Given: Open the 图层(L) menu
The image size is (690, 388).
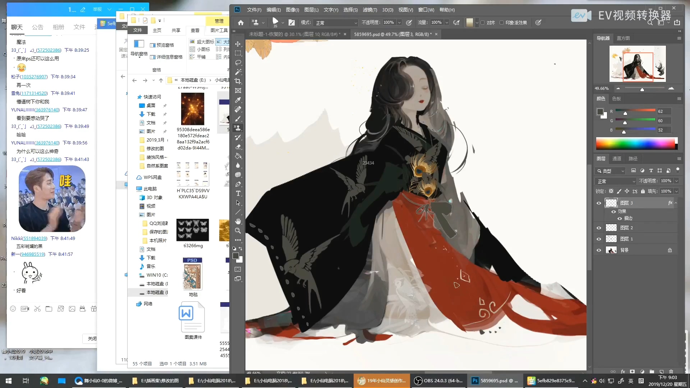Looking at the screenshot, I should [x=311, y=10].
